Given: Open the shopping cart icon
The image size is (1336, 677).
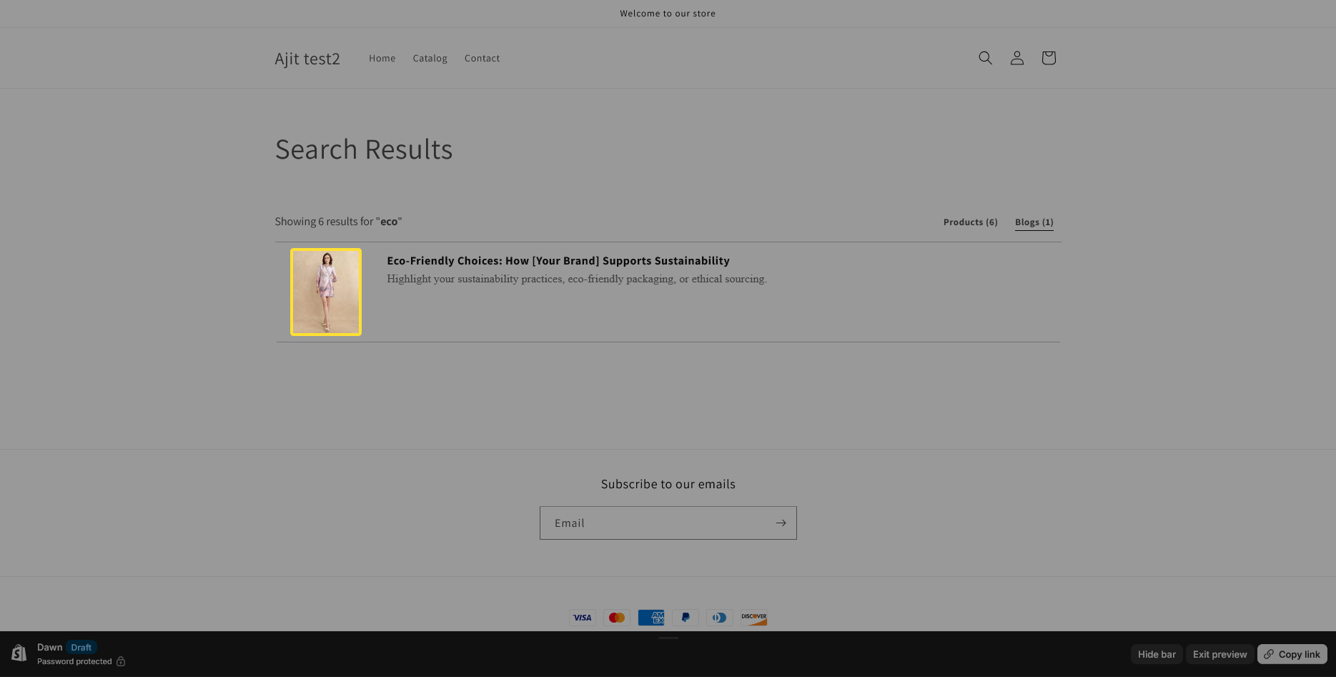Looking at the screenshot, I should coord(1048,58).
